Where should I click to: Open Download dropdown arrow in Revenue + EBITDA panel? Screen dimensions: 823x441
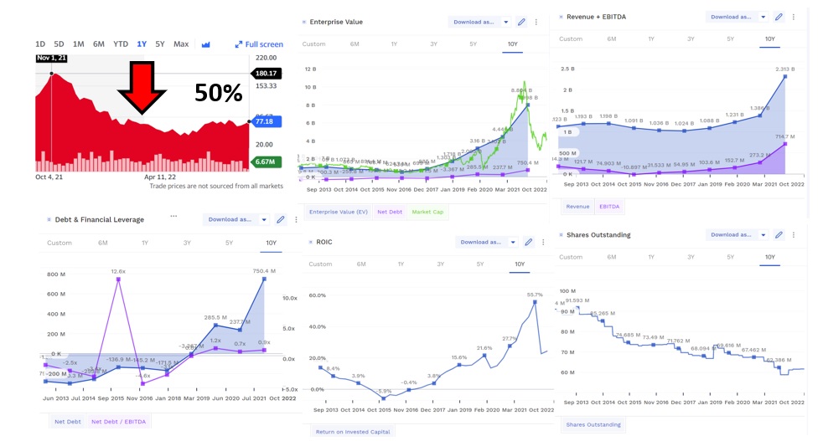click(763, 17)
